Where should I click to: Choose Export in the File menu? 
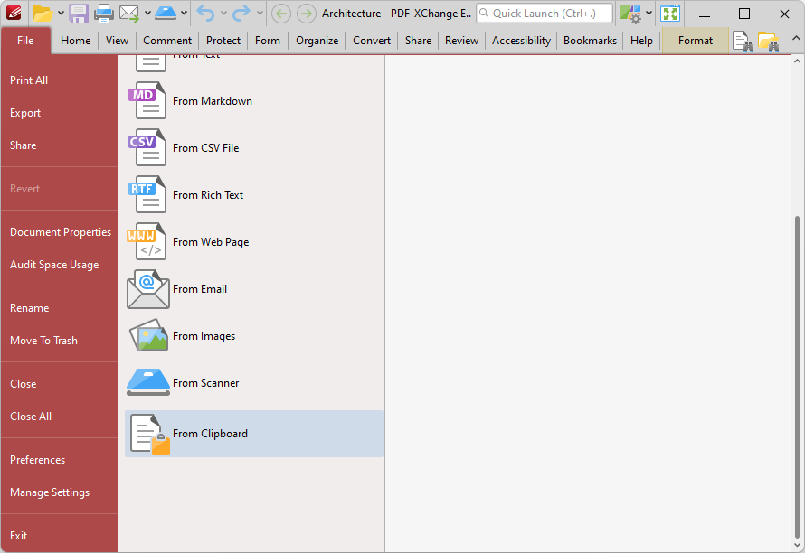pyautogui.click(x=59, y=113)
